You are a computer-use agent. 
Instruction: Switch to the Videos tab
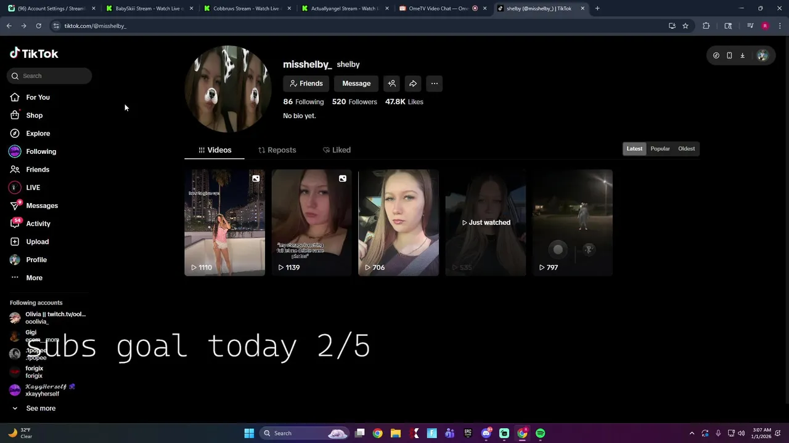click(x=215, y=150)
